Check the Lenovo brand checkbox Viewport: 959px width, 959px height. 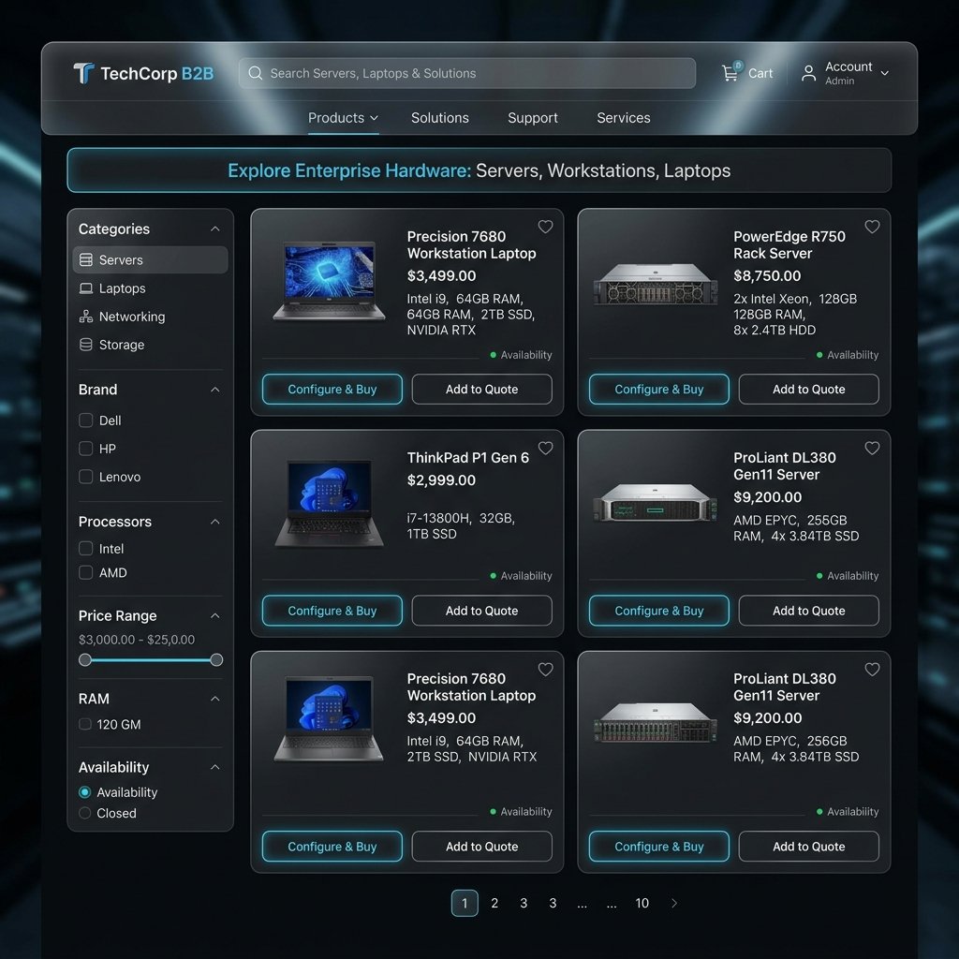[x=85, y=477]
